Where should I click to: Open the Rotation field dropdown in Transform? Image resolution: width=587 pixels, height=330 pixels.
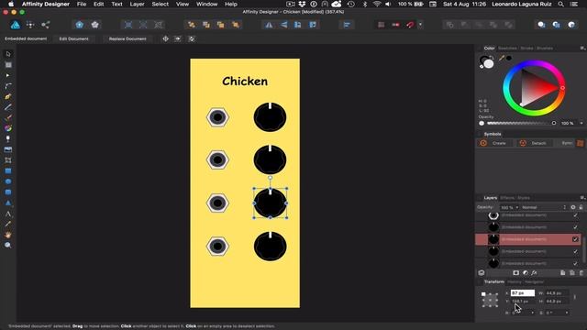[532, 313]
